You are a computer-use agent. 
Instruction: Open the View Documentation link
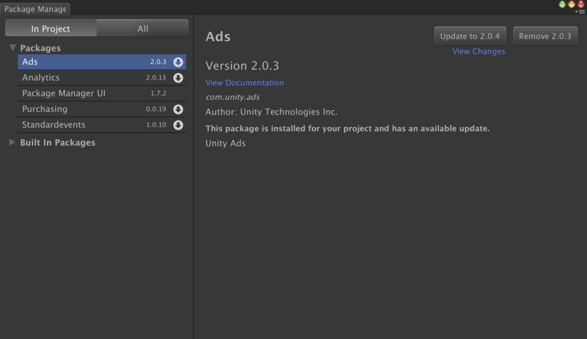point(244,82)
